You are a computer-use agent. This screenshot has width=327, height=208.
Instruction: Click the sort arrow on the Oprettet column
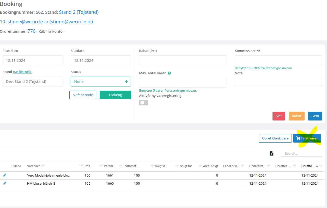pos(317,166)
